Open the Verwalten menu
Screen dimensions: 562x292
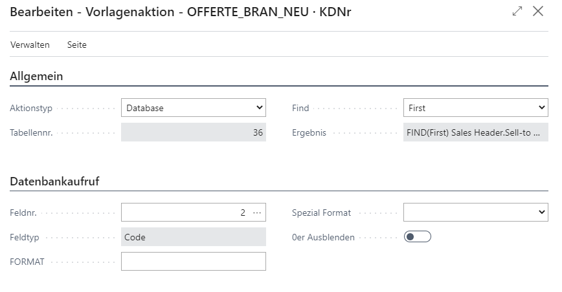pyautogui.click(x=30, y=45)
